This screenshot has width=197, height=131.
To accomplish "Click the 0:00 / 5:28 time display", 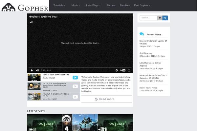I will click(x=46, y=70).
